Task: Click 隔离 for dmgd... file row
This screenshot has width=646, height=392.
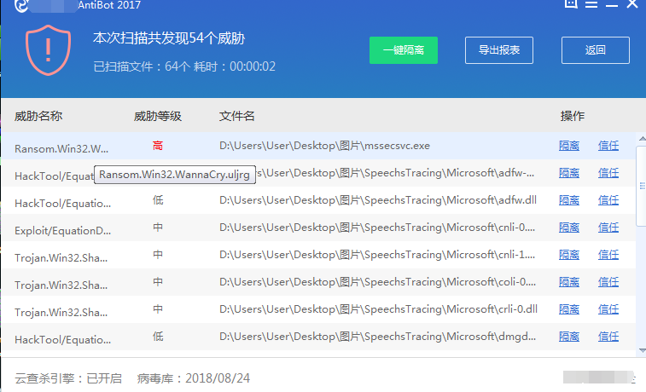Action: point(569,337)
